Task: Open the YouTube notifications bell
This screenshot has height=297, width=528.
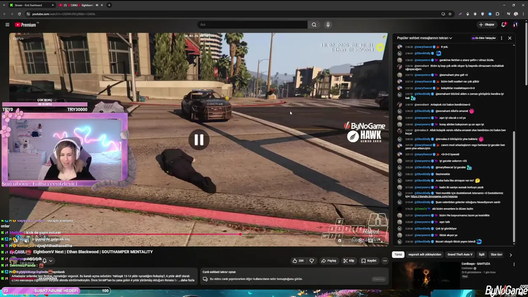Action: tap(503, 25)
